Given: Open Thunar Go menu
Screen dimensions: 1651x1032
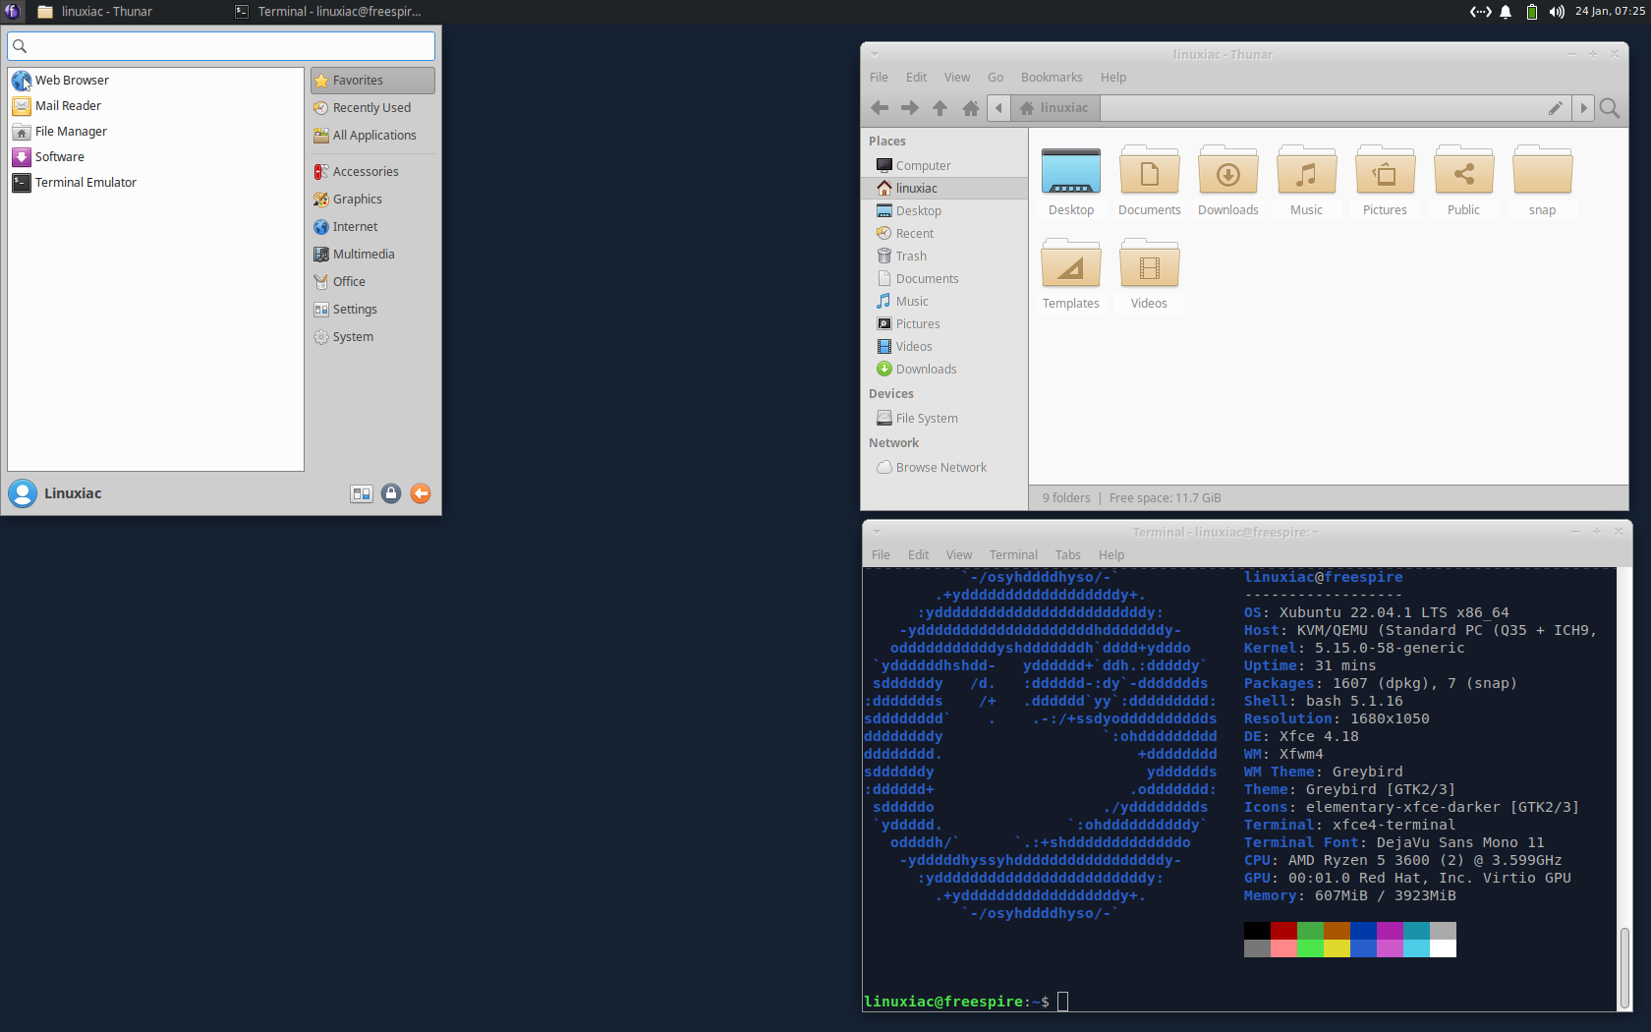Looking at the screenshot, I should tap(996, 78).
